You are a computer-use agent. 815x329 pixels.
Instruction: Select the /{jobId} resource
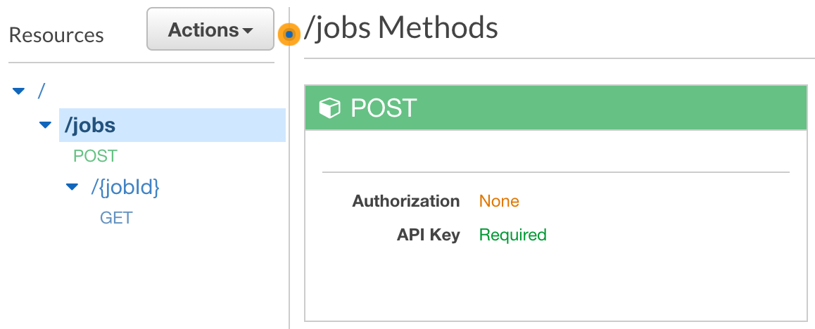point(125,187)
